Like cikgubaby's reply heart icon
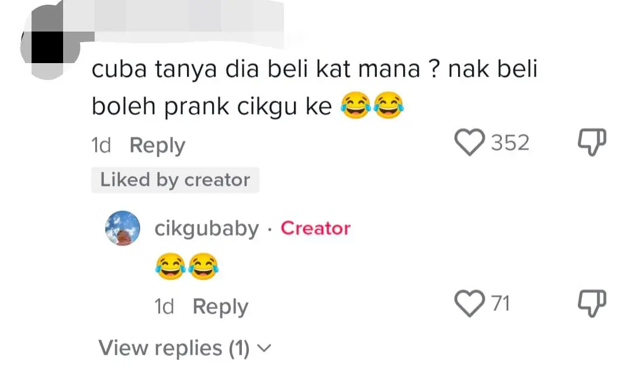This screenshot has width=631, height=374. (x=469, y=303)
